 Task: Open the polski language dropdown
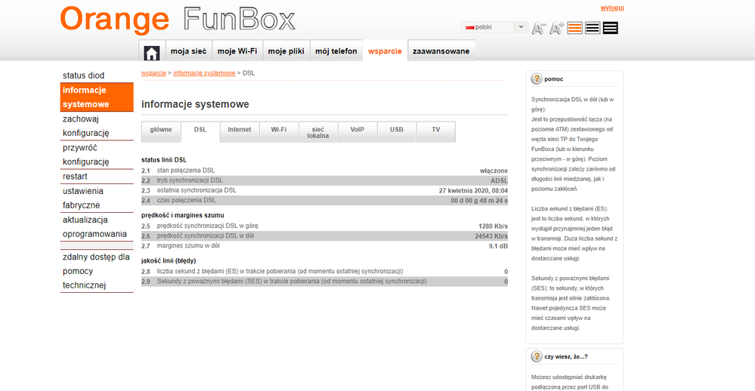coord(495,27)
